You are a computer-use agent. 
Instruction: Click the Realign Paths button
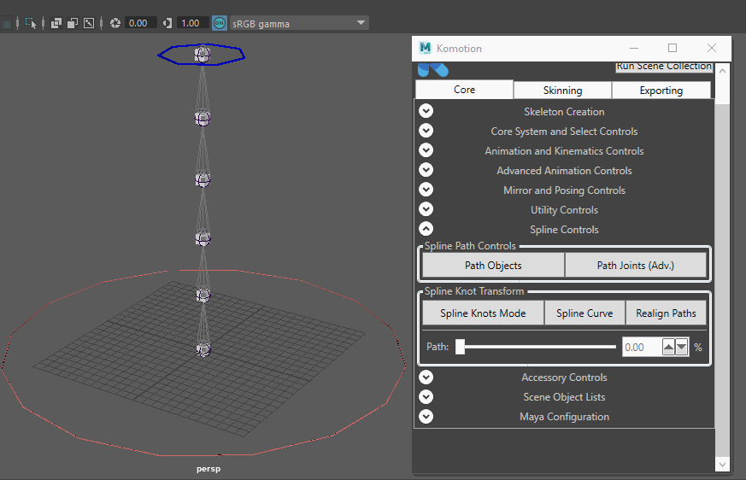666,313
